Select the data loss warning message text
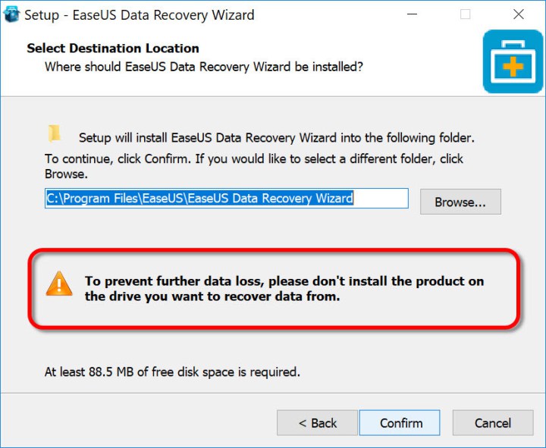 [x=284, y=289]
